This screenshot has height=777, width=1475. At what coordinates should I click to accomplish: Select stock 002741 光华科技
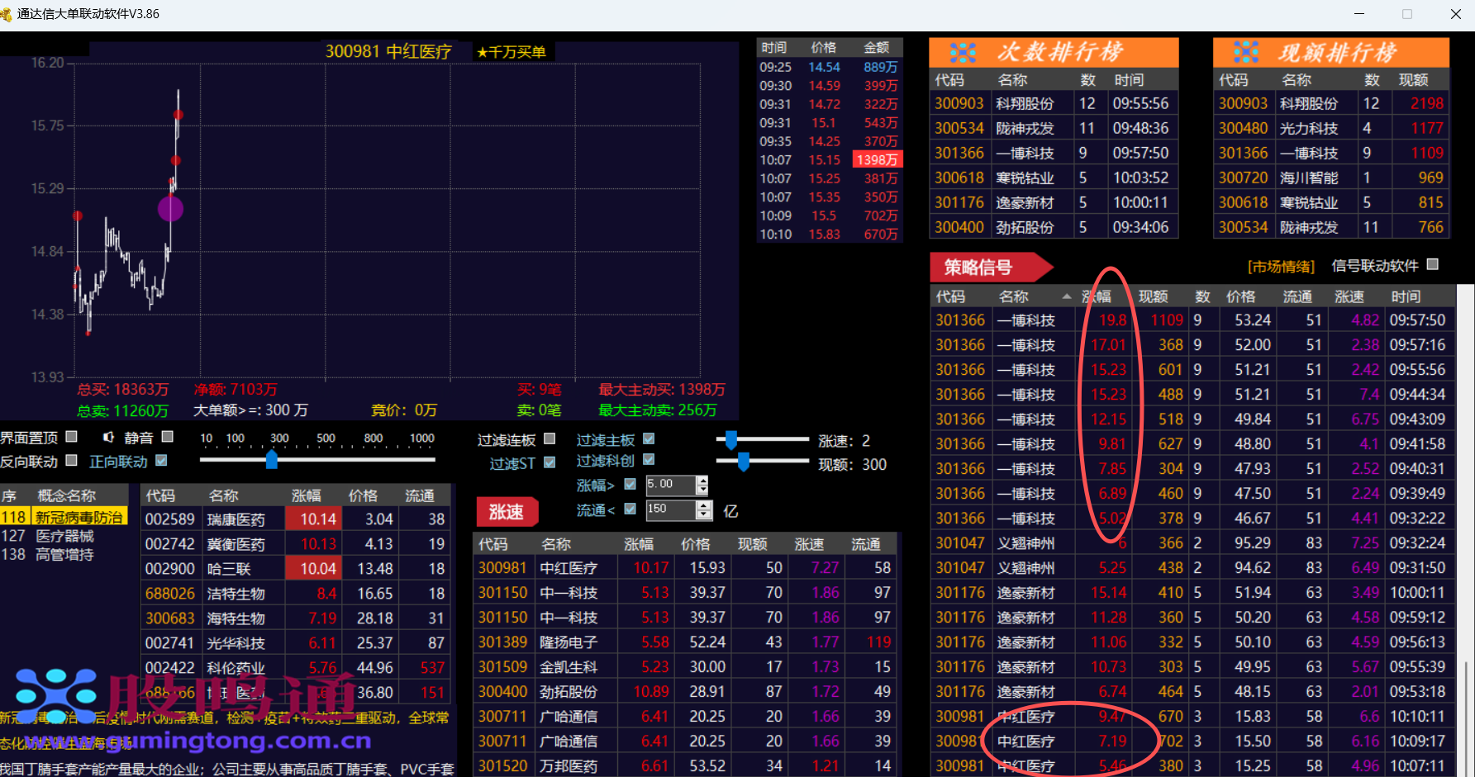[x=296, y=643]
